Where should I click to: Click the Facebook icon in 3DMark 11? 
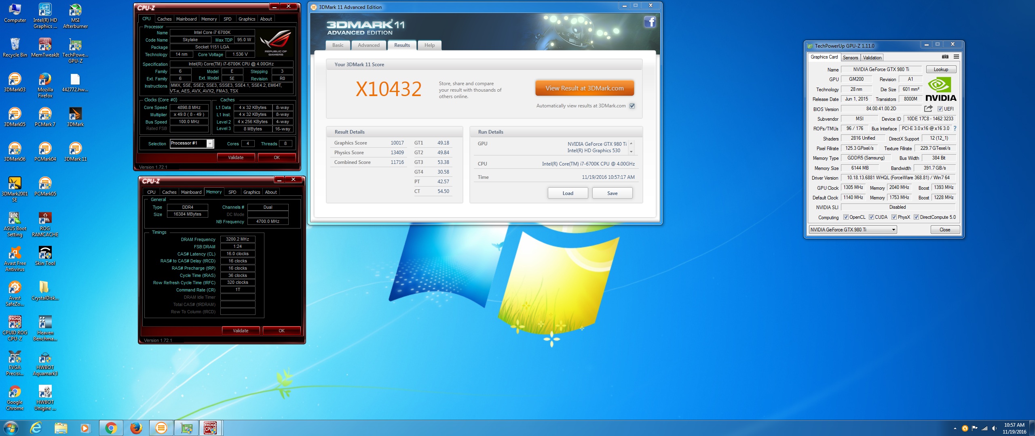click(x=650, y=21)
